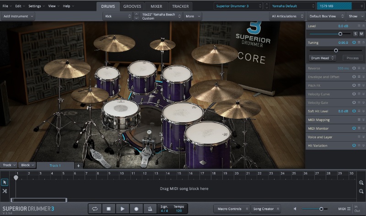Screen dimensions: 366x216
Task: Open the Superior Drummer 3 library dropdown
Action: pyautogui.click(x=238, y=6)
